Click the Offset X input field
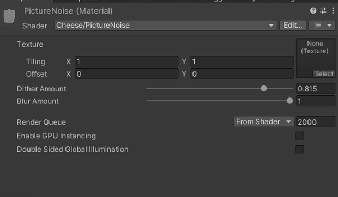The height and width of the screenshot is (197, 338). pos(126,74)
